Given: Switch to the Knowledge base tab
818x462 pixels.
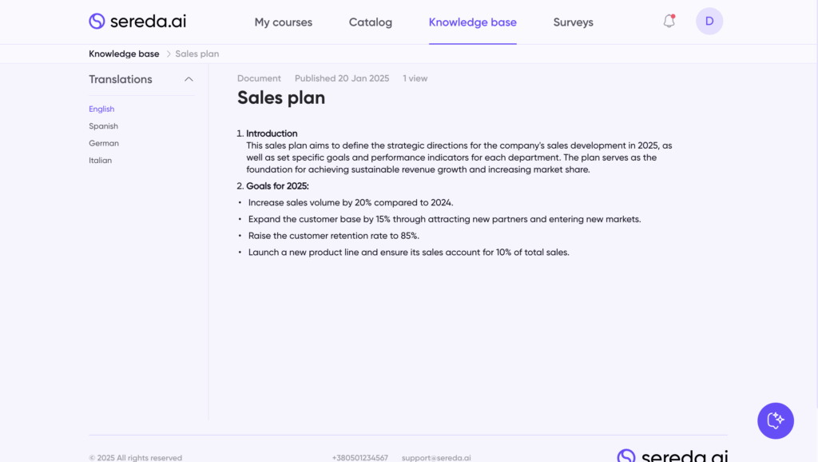Looking at the screenshot, I should (473, 22).
